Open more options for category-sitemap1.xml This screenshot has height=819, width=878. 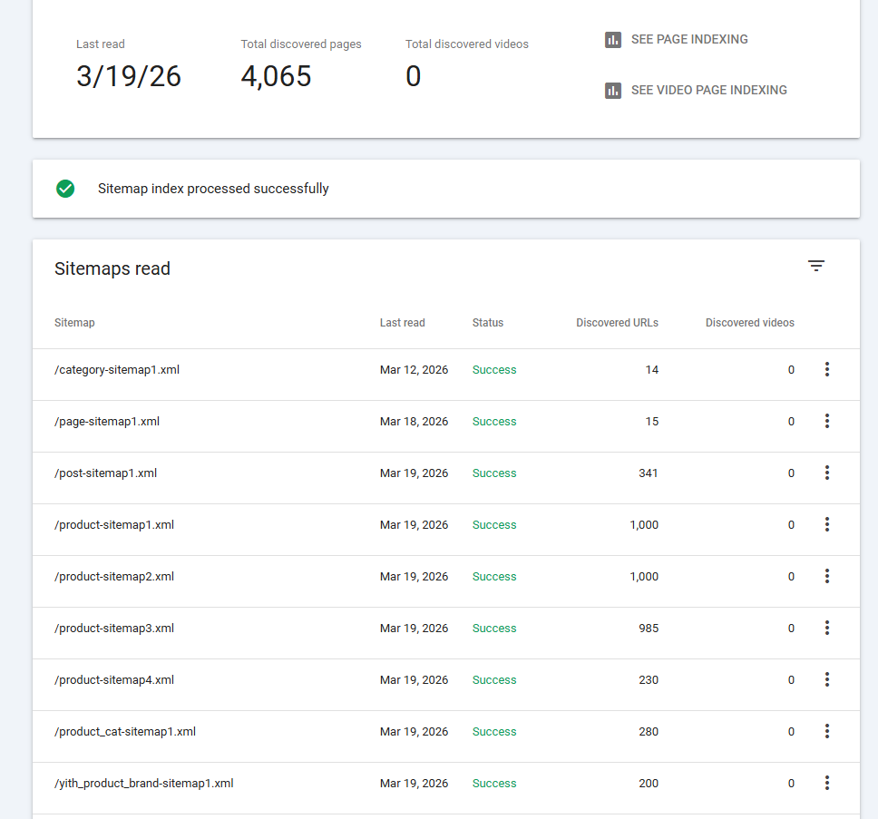click(x=826, y=369)
